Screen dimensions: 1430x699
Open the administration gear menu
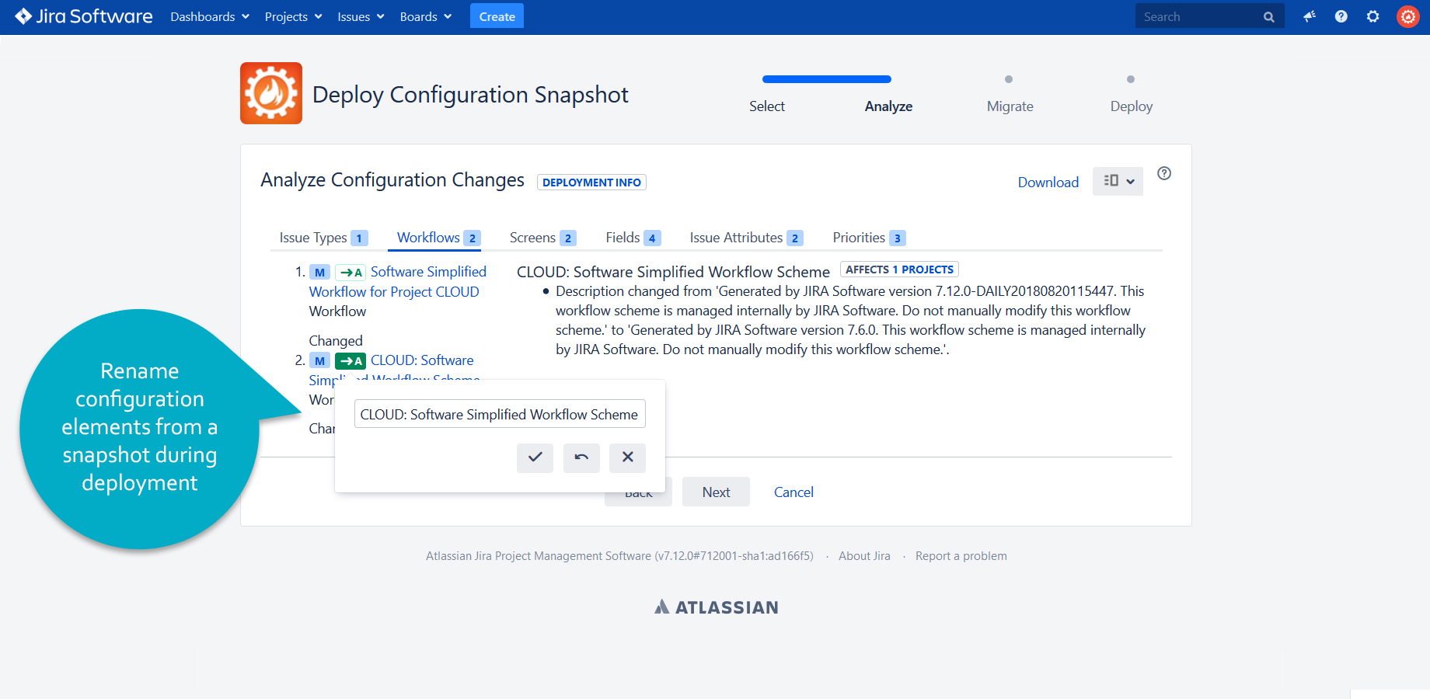point(1372,16)
